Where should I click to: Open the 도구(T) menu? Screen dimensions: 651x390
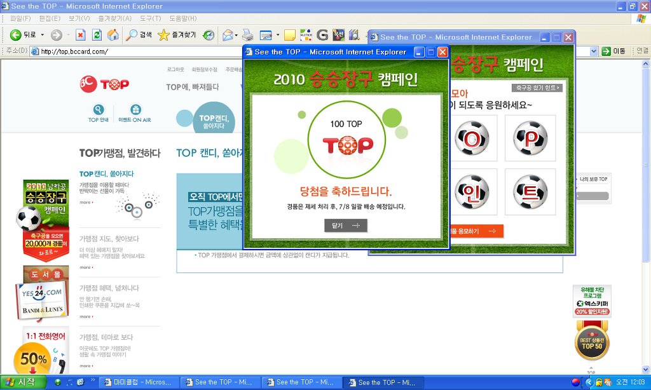click(x=150, y=18)
